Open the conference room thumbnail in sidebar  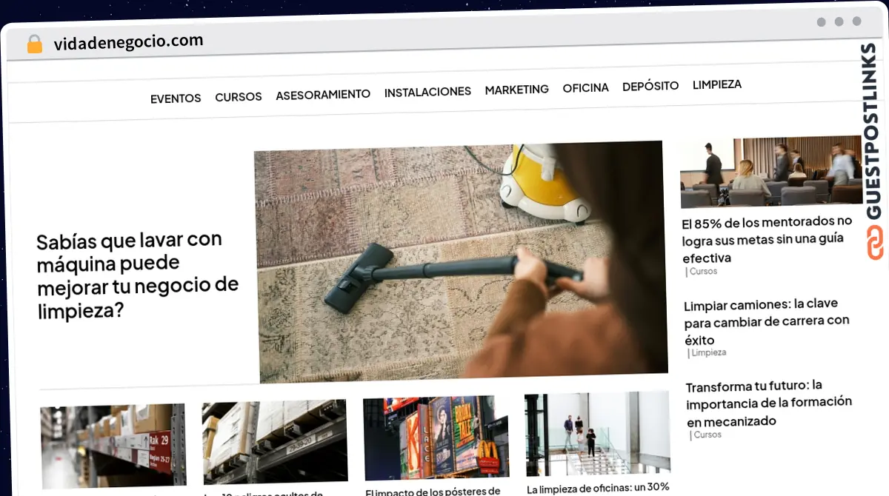point(772,172)
